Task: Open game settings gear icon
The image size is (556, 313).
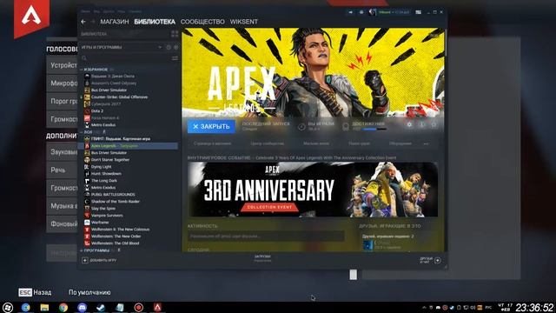Action: (409, 124)
